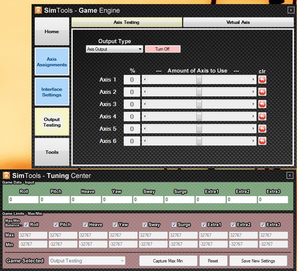
Task: Switch to the Virtual Axis tab
Action: [x=238, y=22]
